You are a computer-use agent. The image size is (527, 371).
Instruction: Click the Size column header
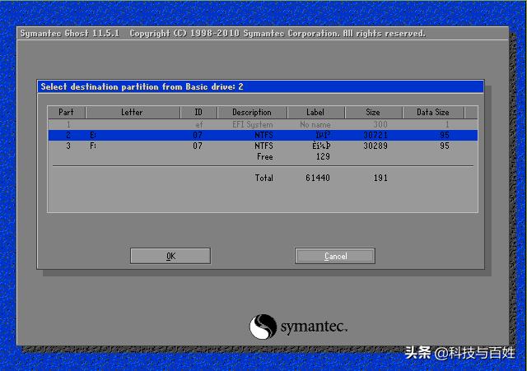coord(373,112)
